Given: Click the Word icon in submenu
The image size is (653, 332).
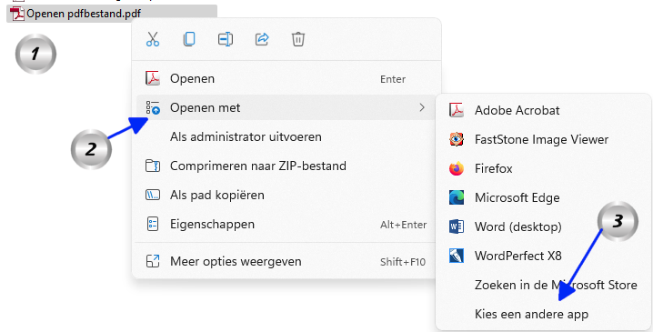Looking at the screenshot, I should pyautogui.click(x=457, y=226).
